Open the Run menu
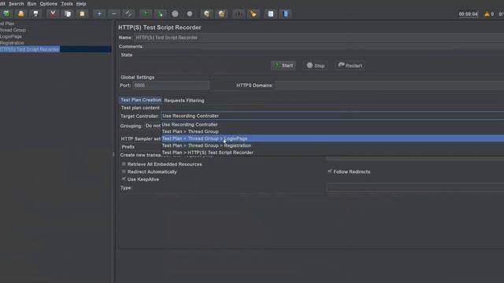 pyautogui.click(x=31, y=4)
